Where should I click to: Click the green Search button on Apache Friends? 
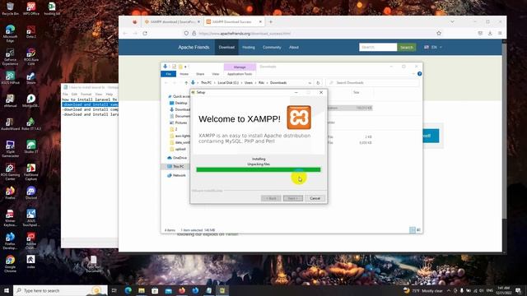click(406, 48)
